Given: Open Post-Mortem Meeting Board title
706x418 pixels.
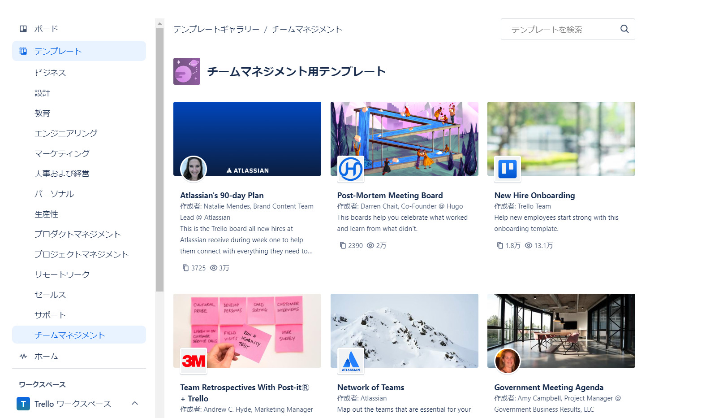Looking at the screenshot, I should pyautogui.click(x=390, y=196).
